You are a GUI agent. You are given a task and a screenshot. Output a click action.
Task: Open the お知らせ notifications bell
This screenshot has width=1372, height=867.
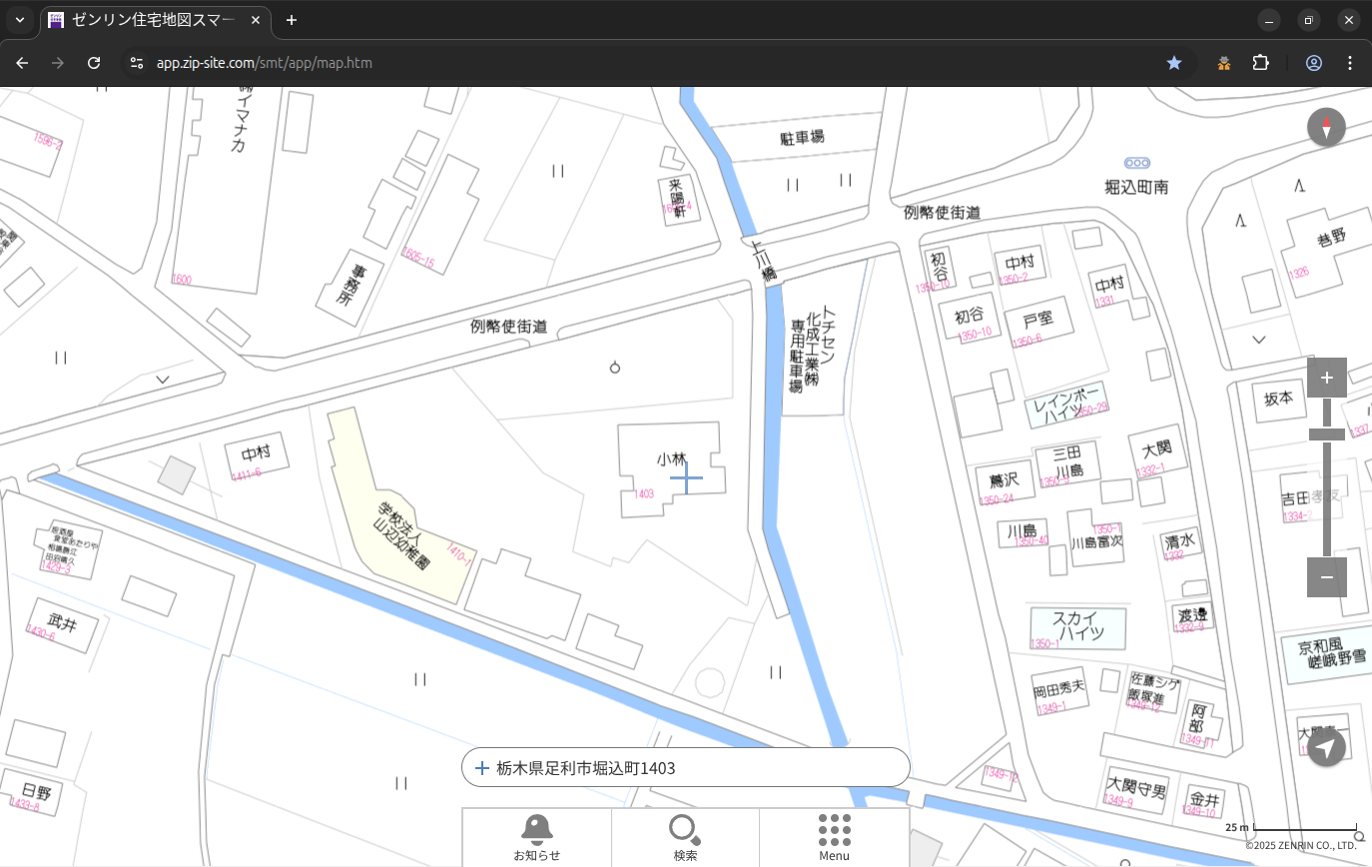(536, 837)
